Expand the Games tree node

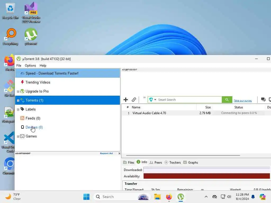tap(18, 136)
